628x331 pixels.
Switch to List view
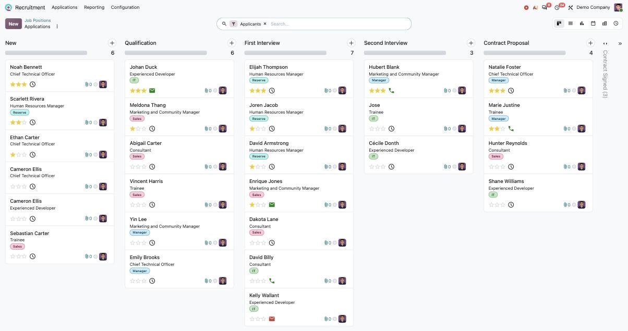point(571,23)
